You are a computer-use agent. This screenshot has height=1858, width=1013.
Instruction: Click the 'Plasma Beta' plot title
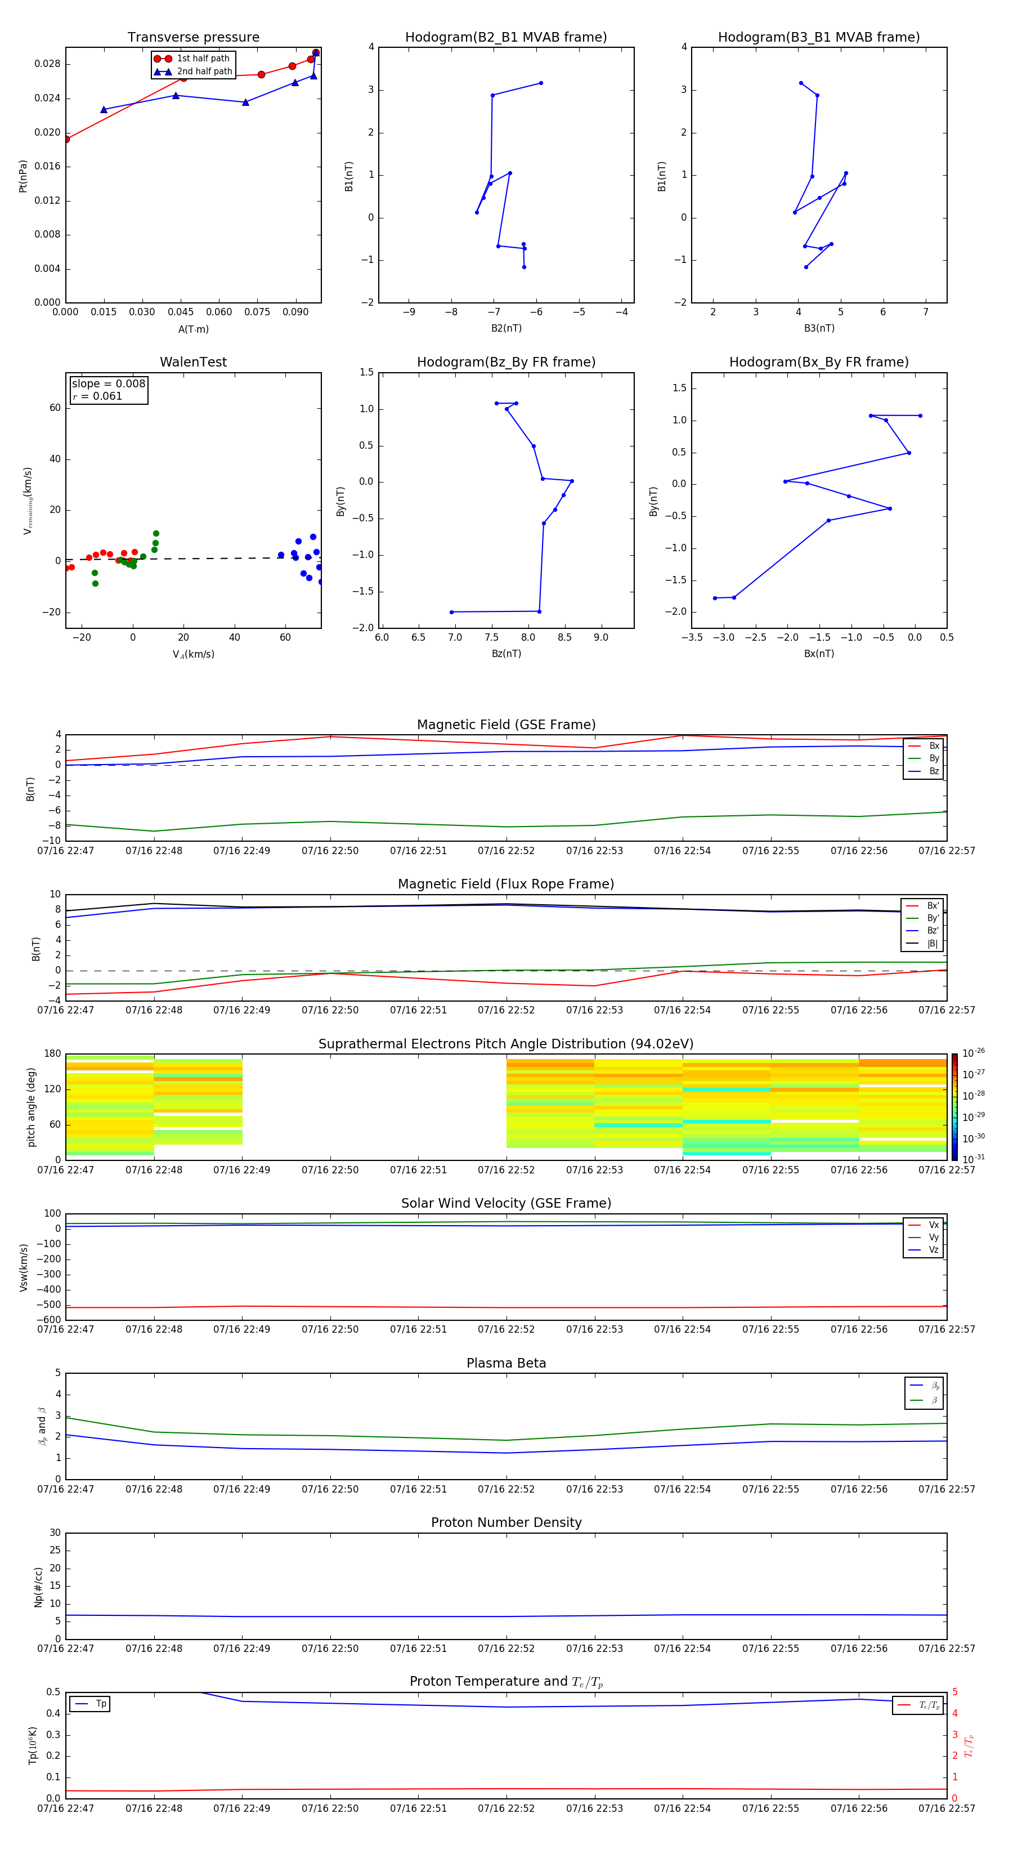tap(506, 1364)
